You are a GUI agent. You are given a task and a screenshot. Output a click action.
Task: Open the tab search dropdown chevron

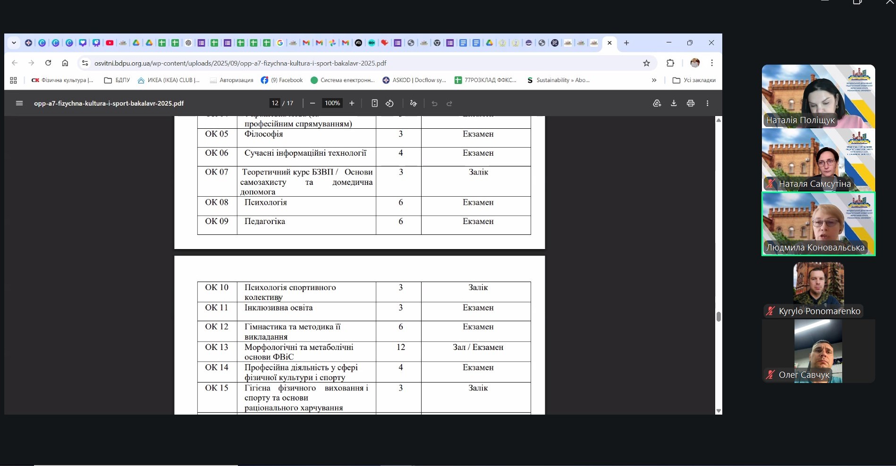pyautogui.click(x=14, y=43)
